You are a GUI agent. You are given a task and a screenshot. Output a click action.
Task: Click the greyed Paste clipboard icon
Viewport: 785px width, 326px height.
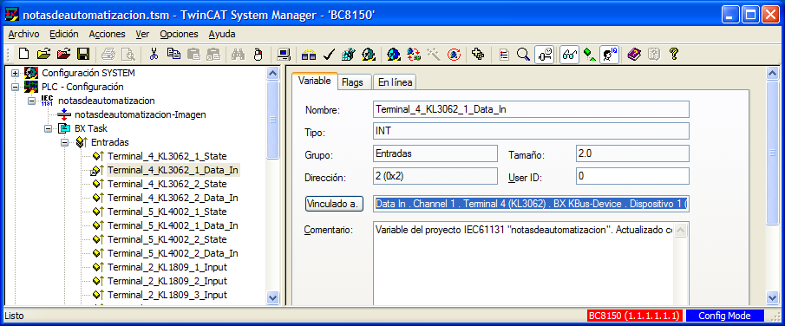[x=193, y=54]
